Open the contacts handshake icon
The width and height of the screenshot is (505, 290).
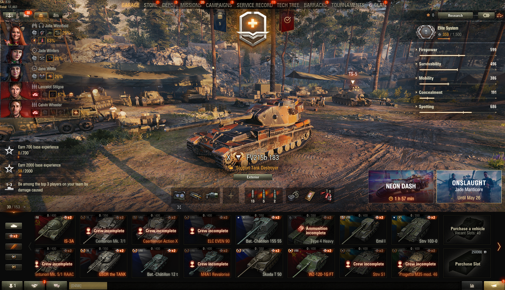point(35,286)
